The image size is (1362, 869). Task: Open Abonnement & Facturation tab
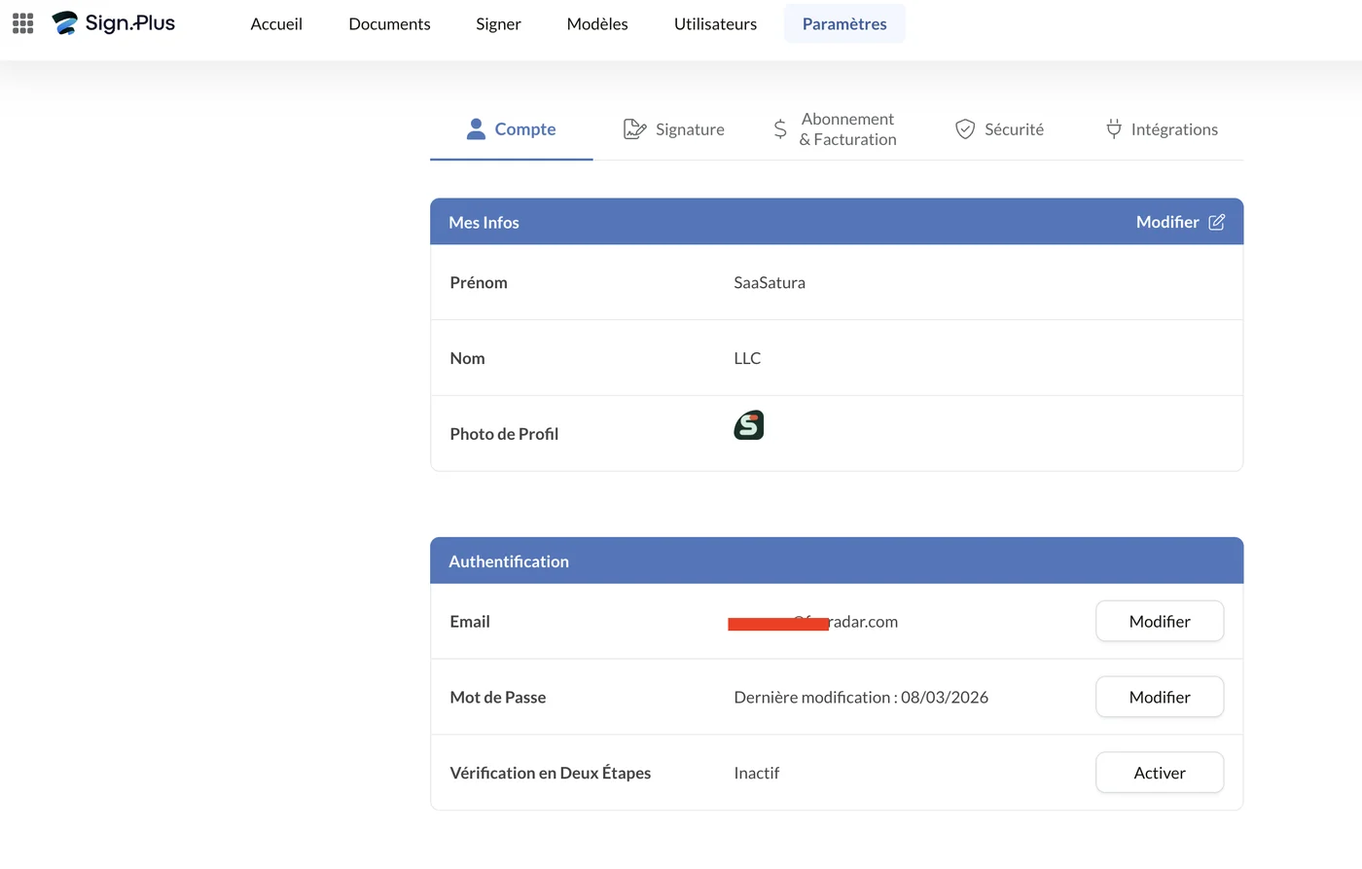[836, 129]
